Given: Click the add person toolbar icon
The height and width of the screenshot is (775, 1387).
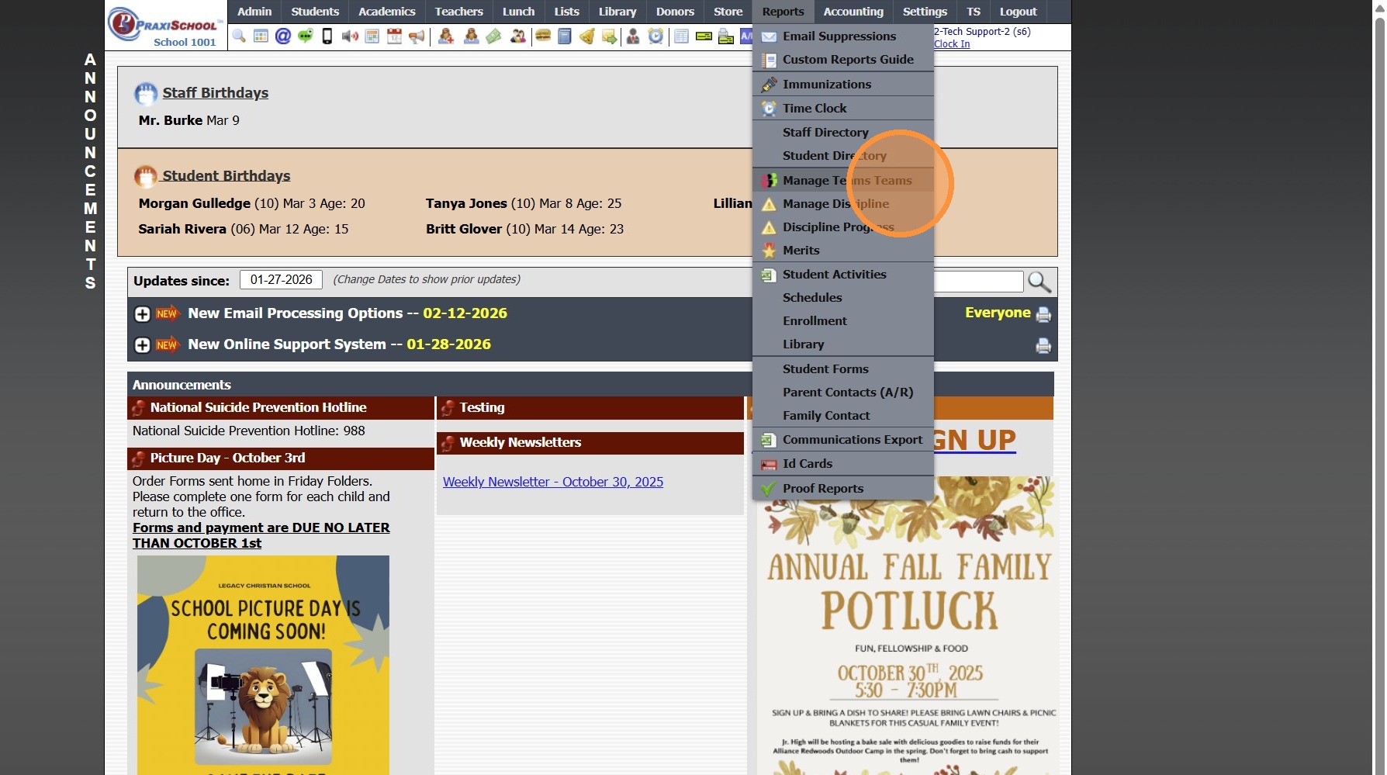Looking at the screenshot, I should click(446, 36).
